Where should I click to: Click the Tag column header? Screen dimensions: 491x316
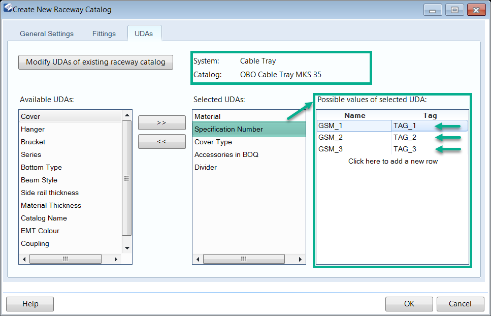(430, 115)
